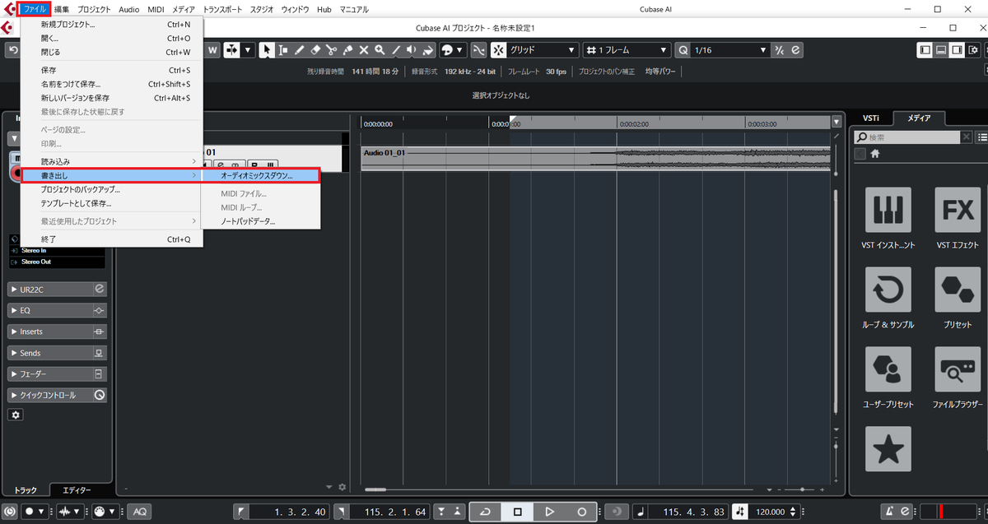The width and height of the screenshot is (988, 524).
Task: Select the Mute X tool
Action: click(x=363, y=50)
